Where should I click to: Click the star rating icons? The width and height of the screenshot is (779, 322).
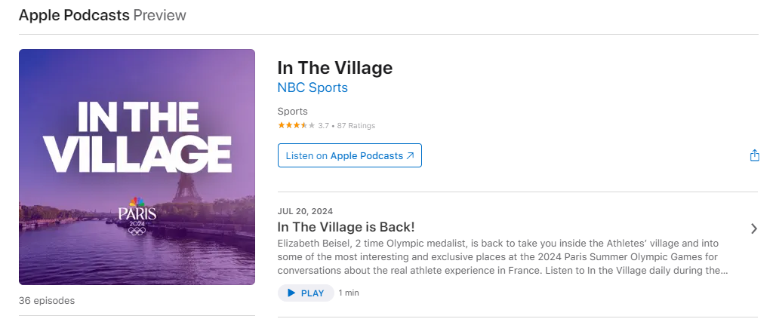coord(296,126)
